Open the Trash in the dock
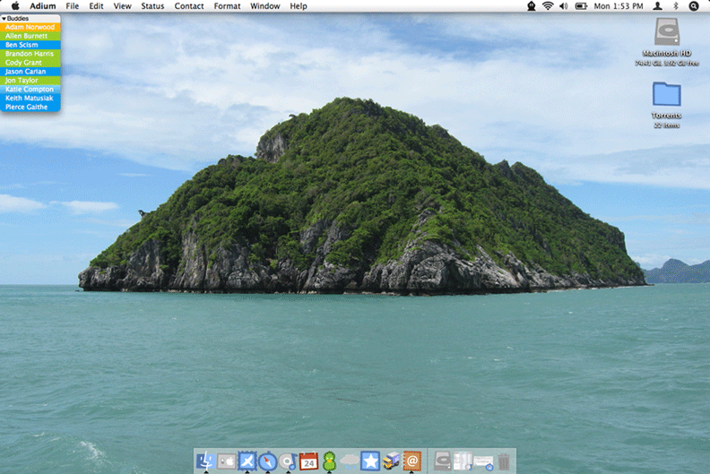Screen dimensions: 710x474 point(504,461)
